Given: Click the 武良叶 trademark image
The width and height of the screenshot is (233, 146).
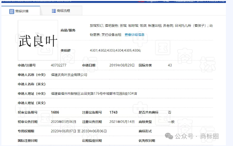Looking at the screenshot, I should click(x=38, y=41).
